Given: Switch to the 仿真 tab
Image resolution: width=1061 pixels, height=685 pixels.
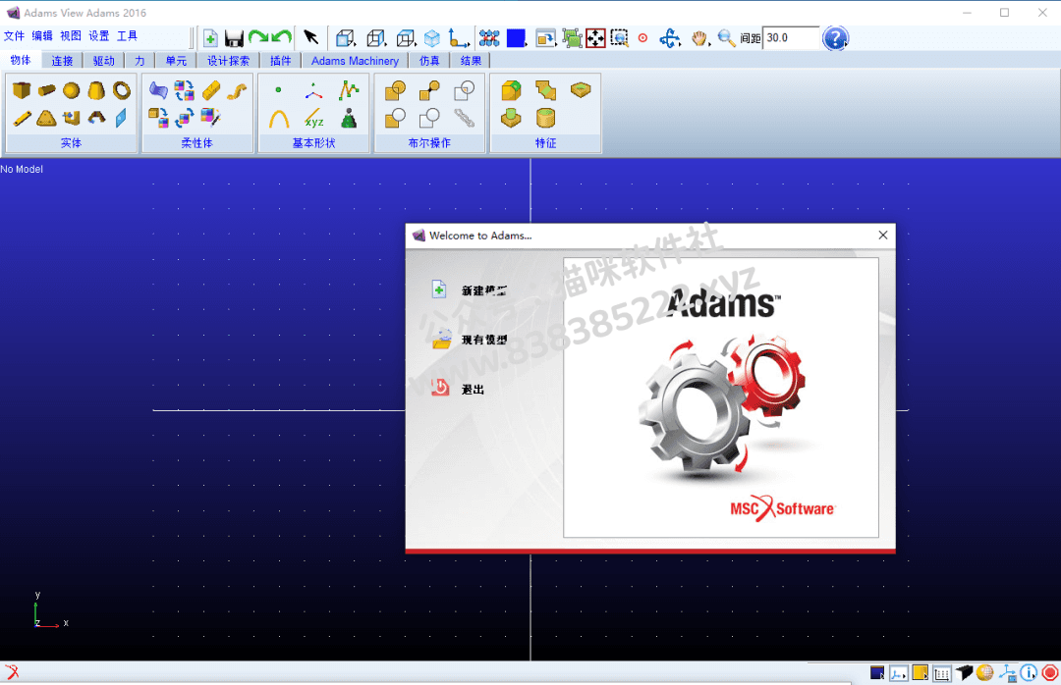Looking at the screenshot, I should click(x=429, y=61).
